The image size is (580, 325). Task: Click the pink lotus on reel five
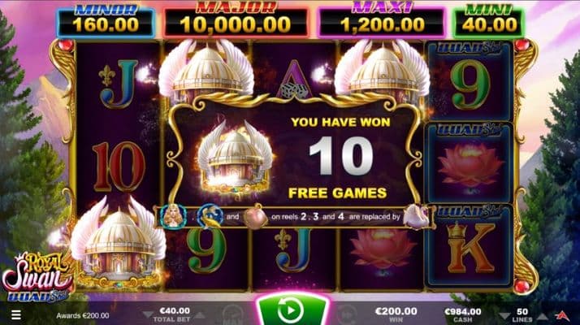click(x=470, y=166)
